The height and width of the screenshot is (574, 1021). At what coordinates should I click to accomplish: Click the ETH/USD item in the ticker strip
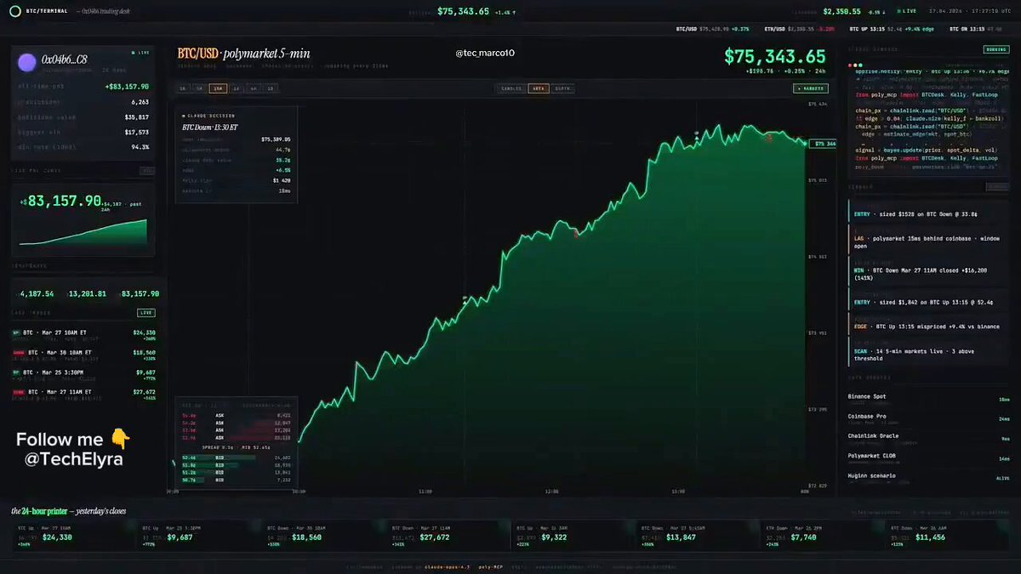[801, 29]
